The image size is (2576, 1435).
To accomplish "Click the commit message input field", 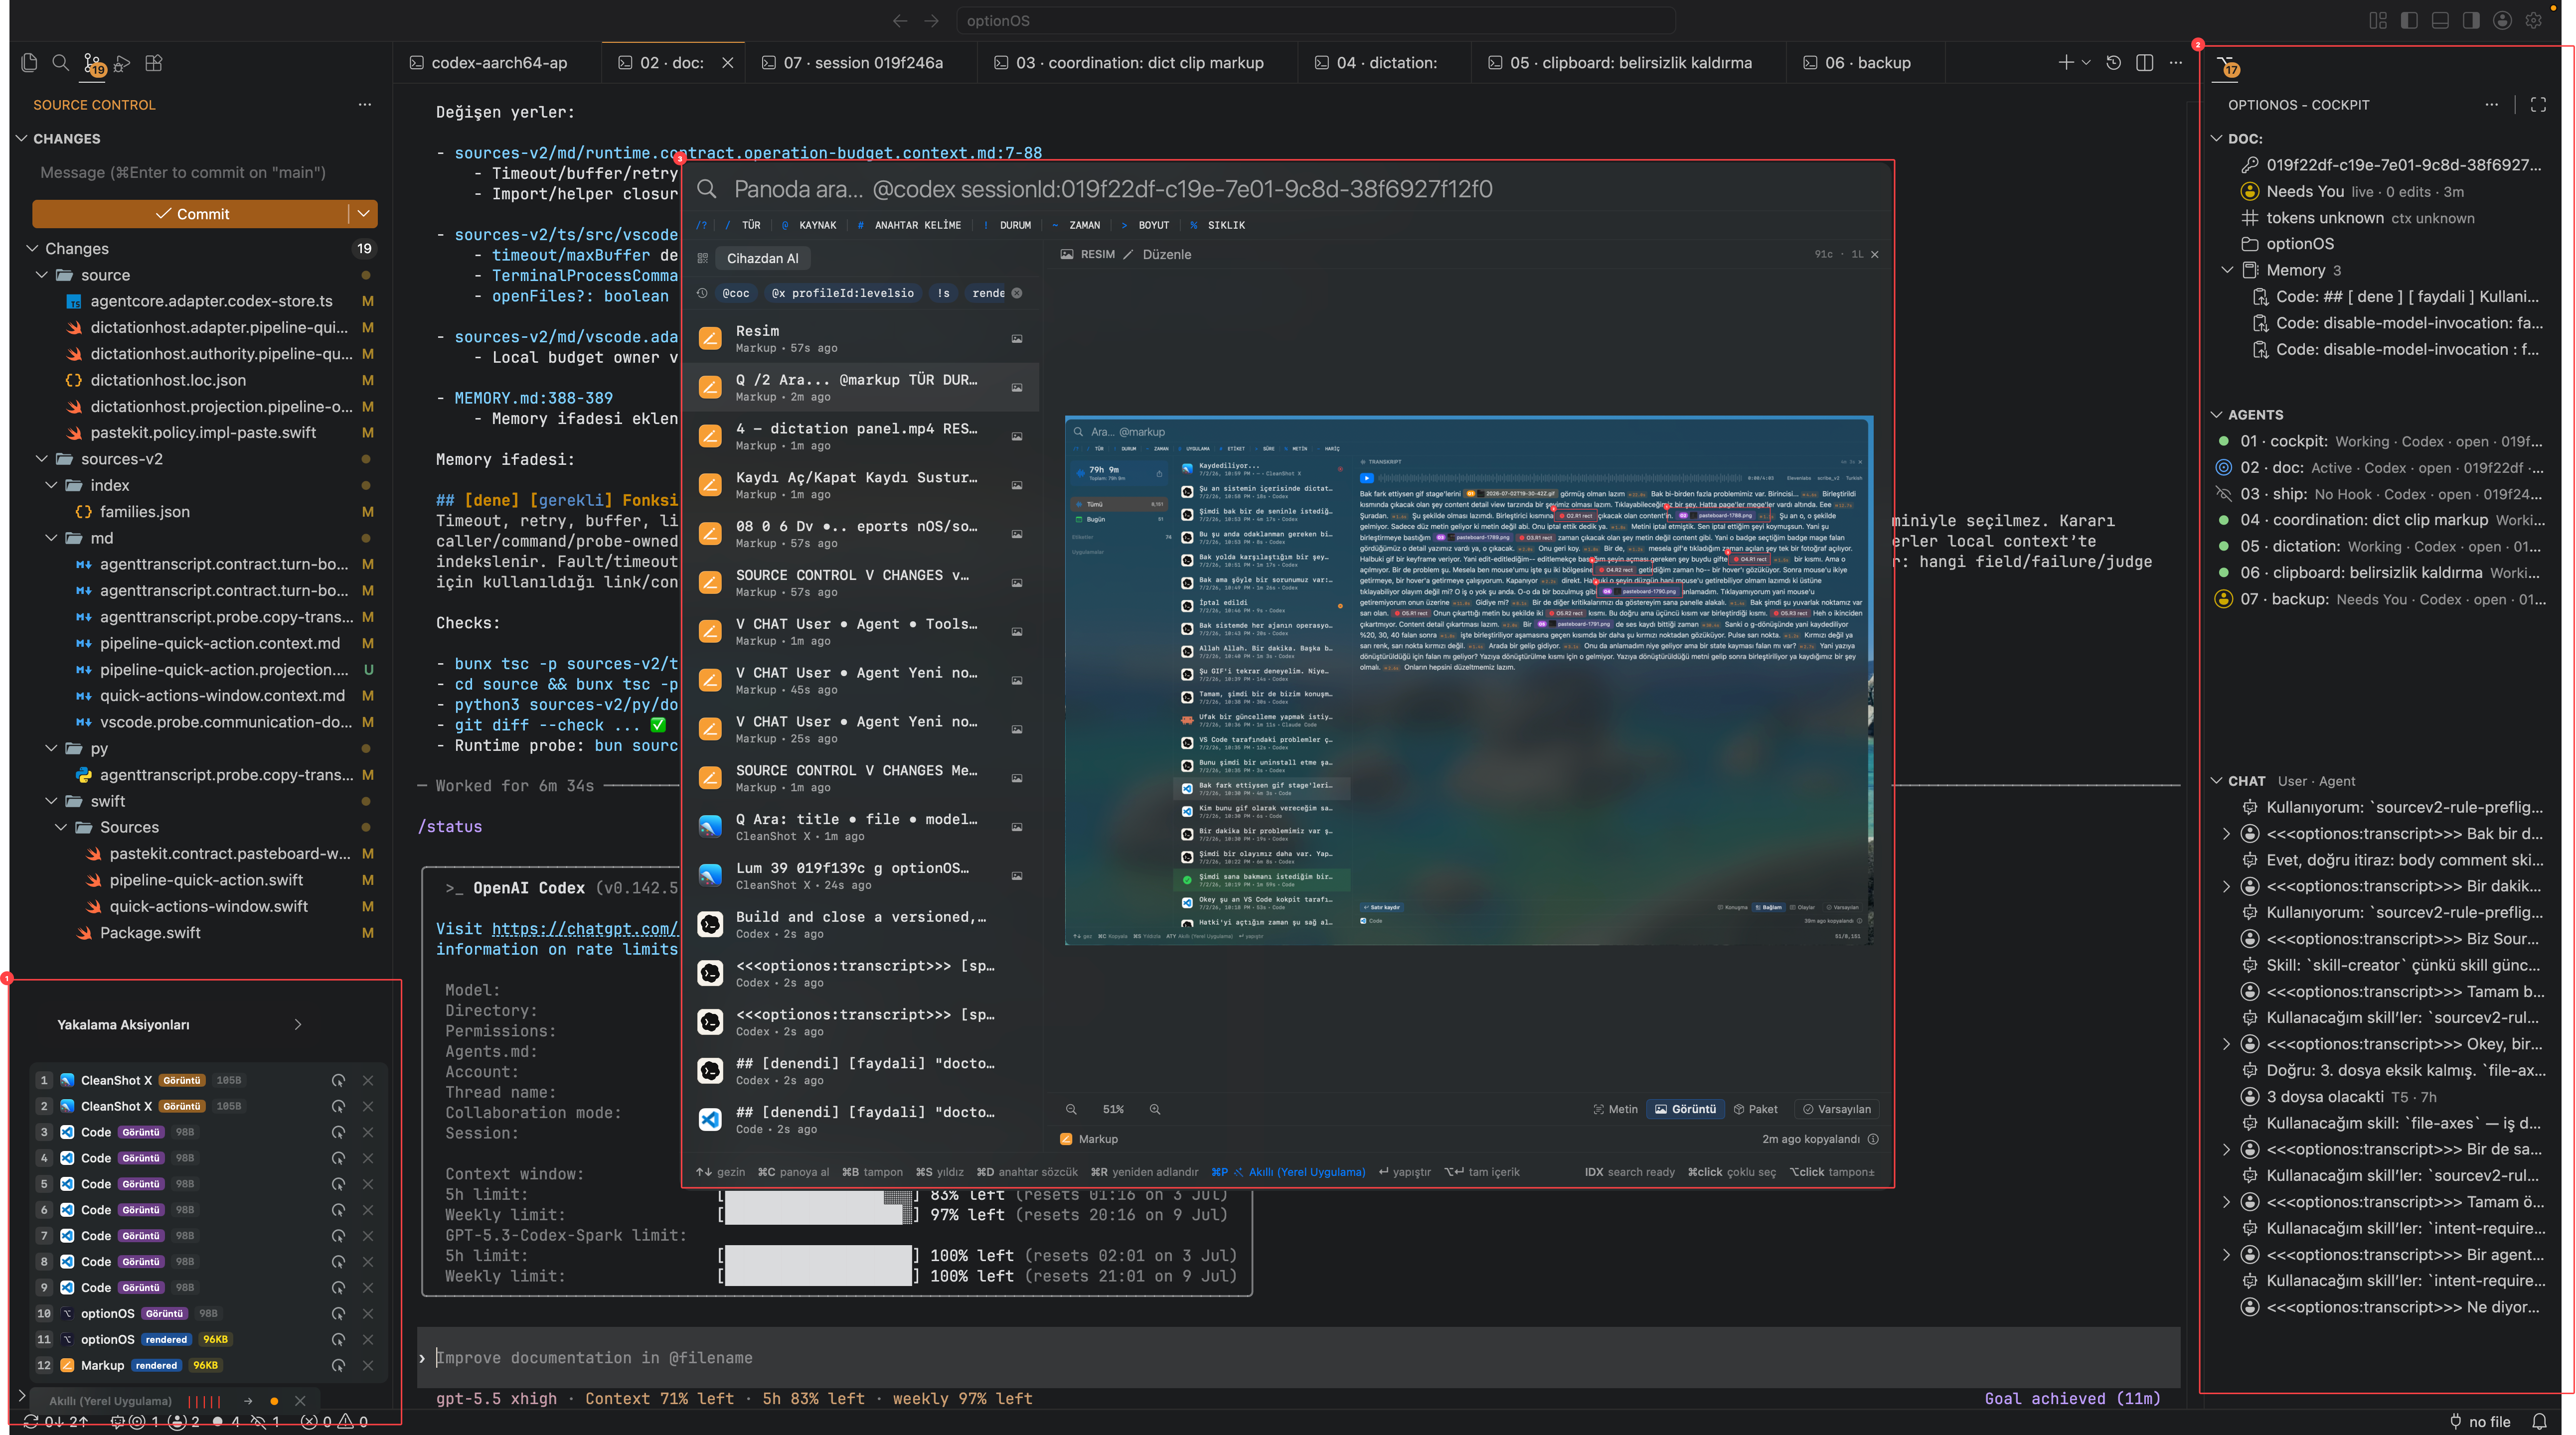I will (x=204, y=172).
